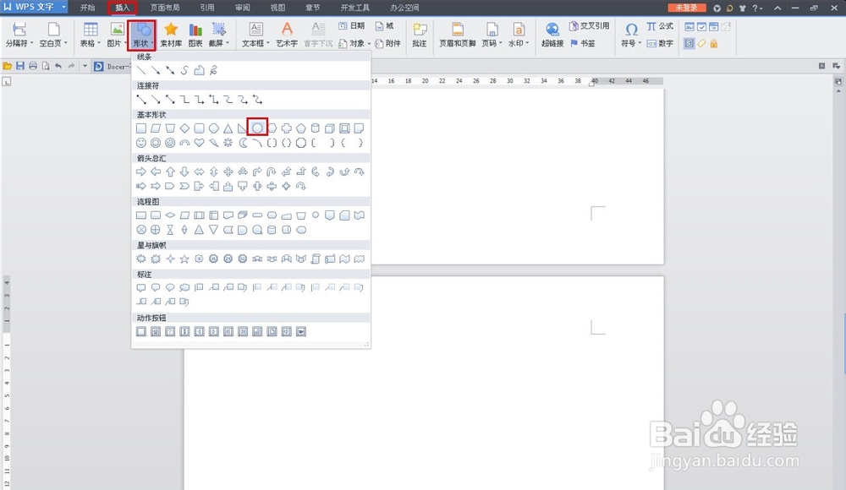Open the WPS 文字 application menu
Viewport: 846px width, 490px height.
pyautogui.click(x=34, y=7)
